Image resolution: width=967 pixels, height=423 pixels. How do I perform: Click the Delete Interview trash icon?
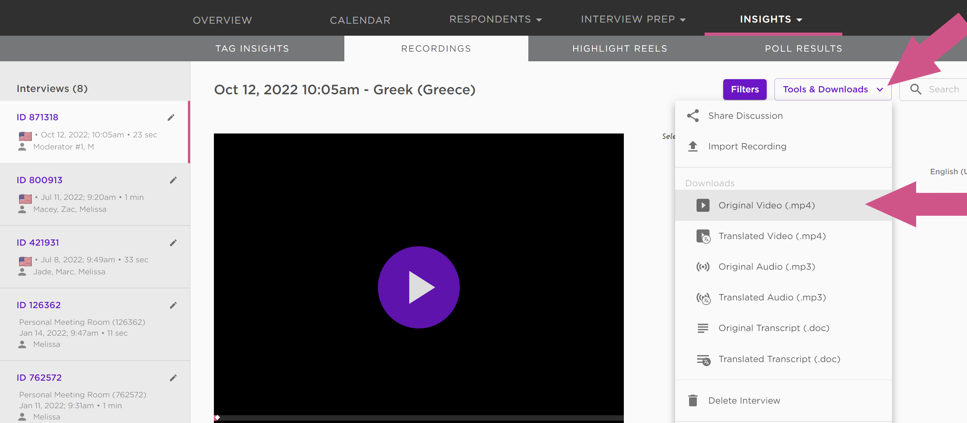pyautogui.click(x=693, y=400)
